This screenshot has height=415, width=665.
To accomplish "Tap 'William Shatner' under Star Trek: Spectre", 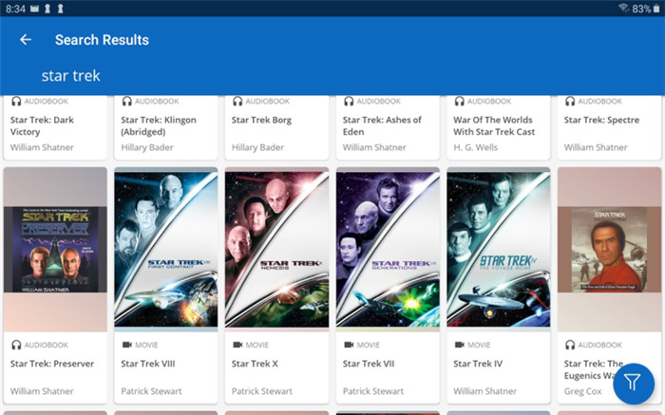I will pos(596,147).
